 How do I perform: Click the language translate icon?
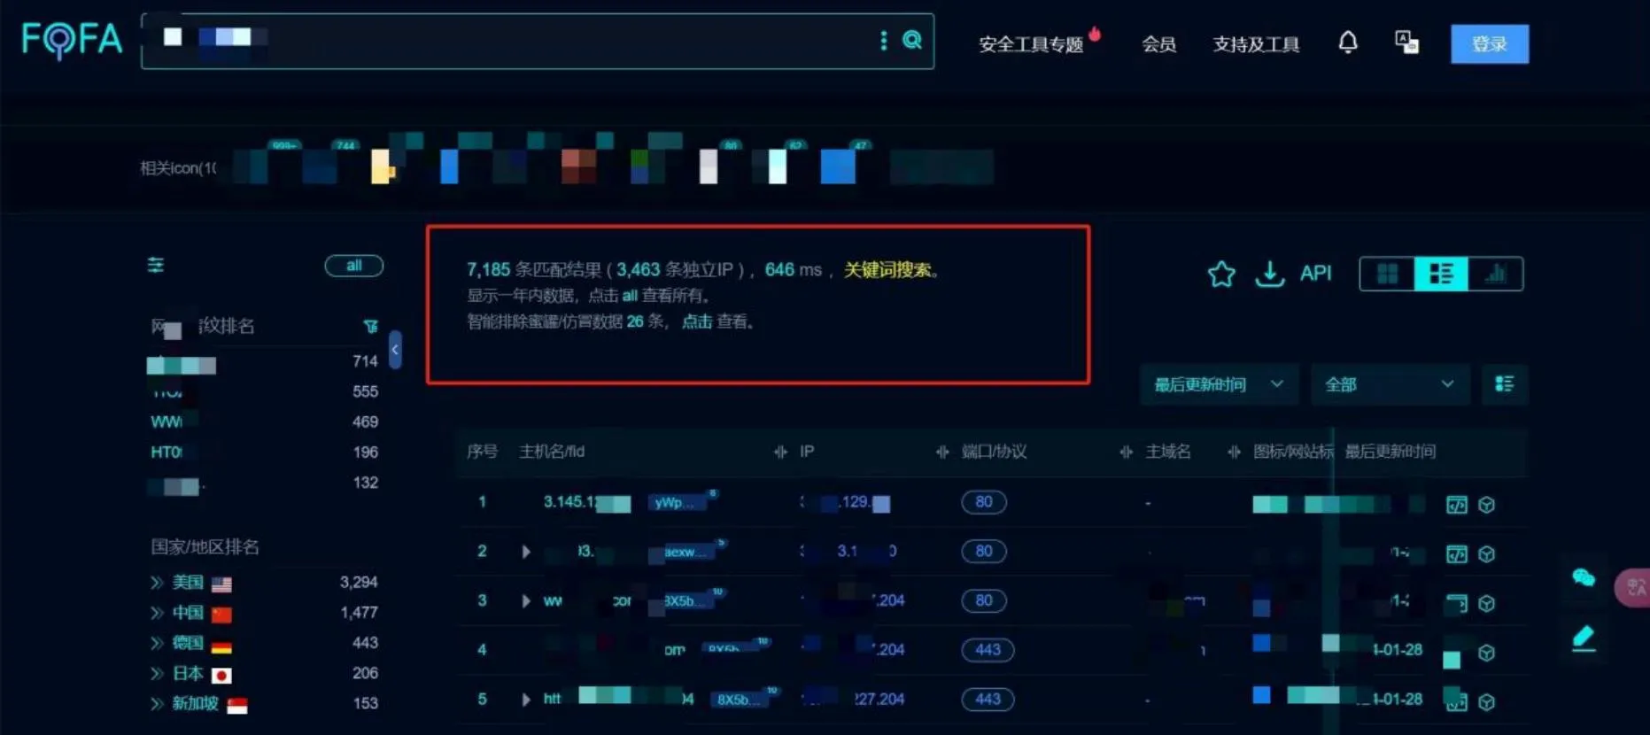[x=1406, y=43]
